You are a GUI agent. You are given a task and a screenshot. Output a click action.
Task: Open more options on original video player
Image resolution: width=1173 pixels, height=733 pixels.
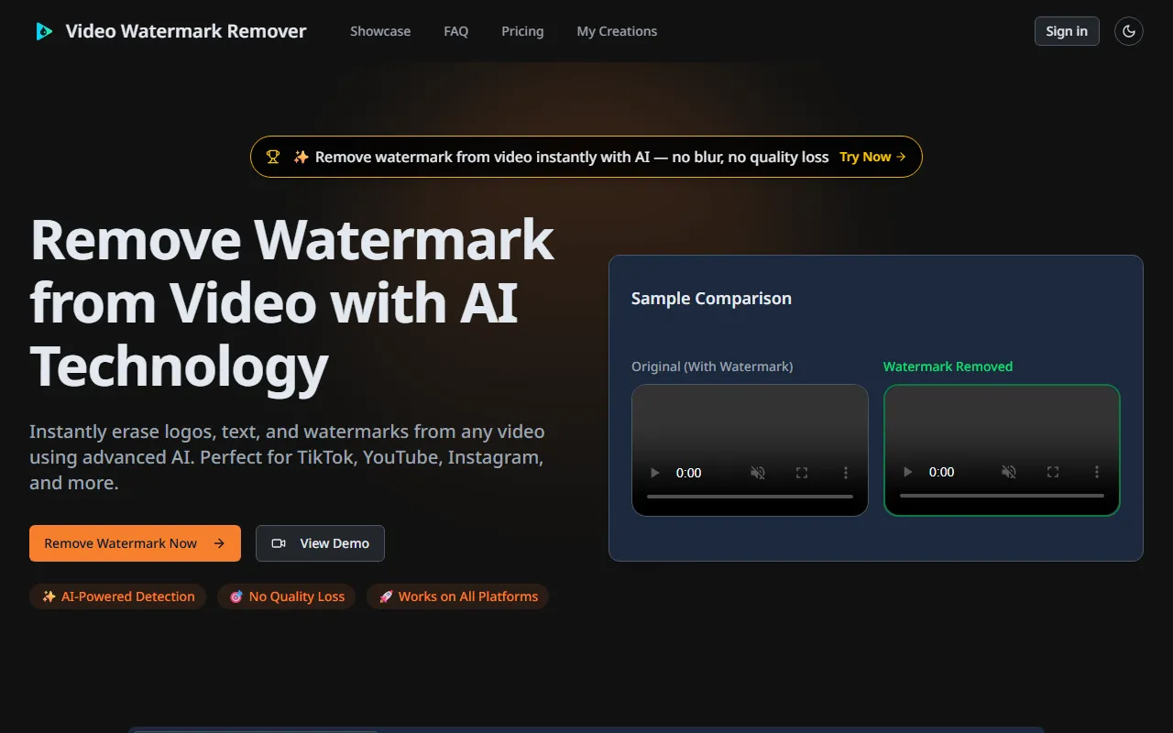tap(845, 473)
